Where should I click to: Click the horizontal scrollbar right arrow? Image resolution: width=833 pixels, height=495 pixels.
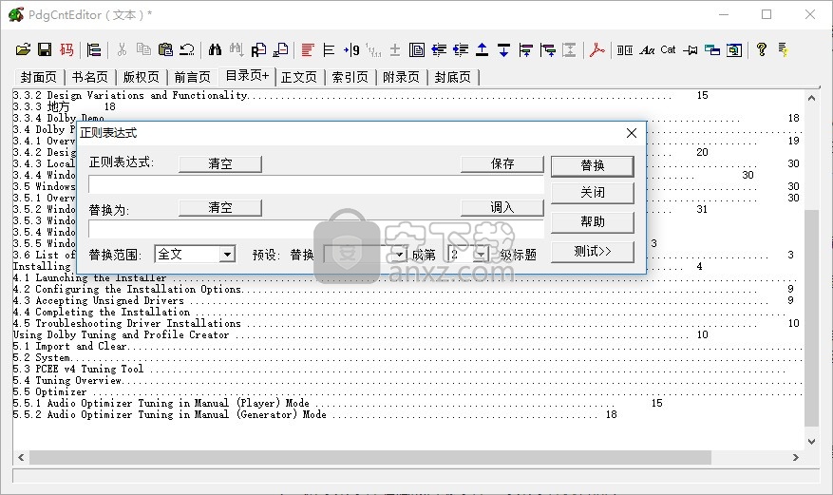[795, 457]
